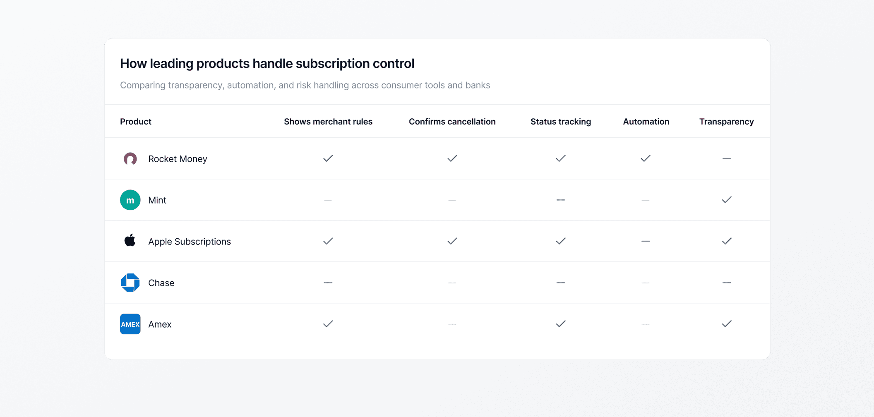Click Amex's Status tracking checkmark
874x417 pixels.
(x=560, y=324)
